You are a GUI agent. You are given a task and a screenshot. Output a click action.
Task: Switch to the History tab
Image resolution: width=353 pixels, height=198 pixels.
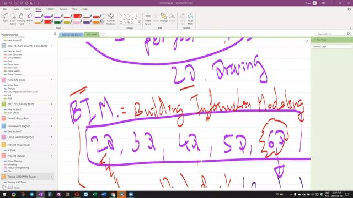click(50, 9)
